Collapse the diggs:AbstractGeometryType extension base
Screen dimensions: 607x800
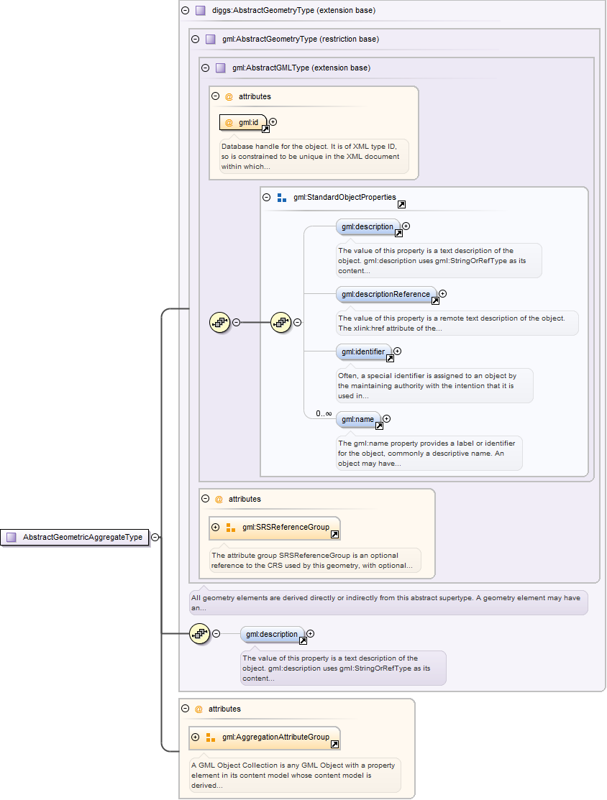click(185, 11)
